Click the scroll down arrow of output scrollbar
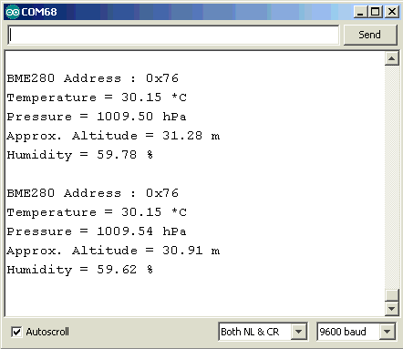 point(391,309)
